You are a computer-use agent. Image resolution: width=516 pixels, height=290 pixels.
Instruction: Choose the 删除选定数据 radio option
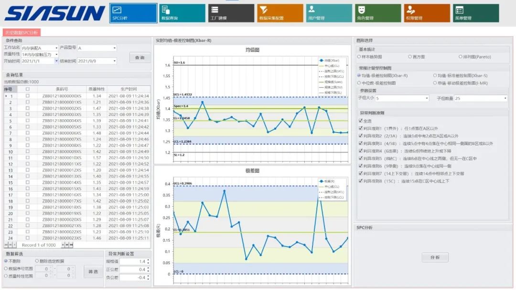coord(37,261)
